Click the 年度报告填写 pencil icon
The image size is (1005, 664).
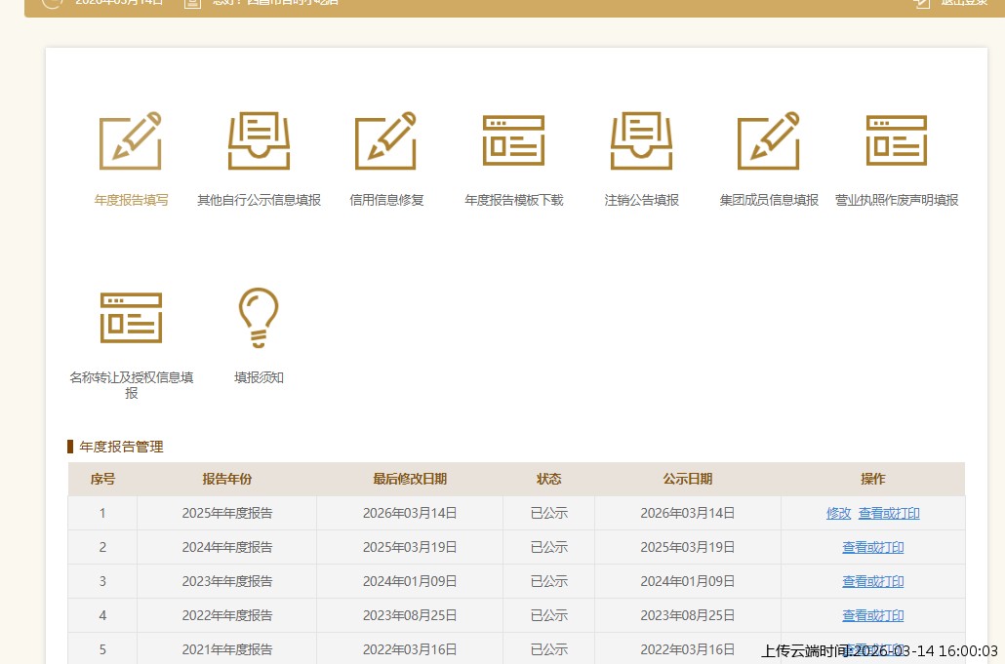[131, 141]
